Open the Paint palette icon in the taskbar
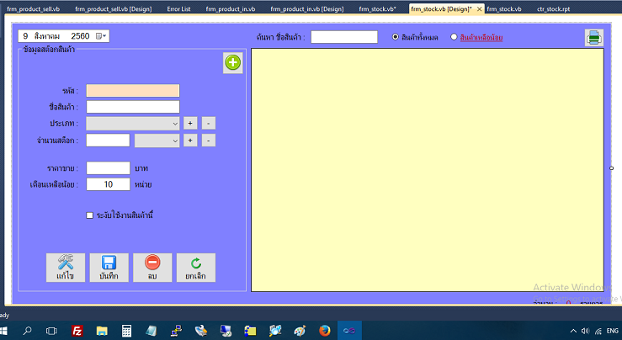The image size is (622, 340). tap(300, 331)
